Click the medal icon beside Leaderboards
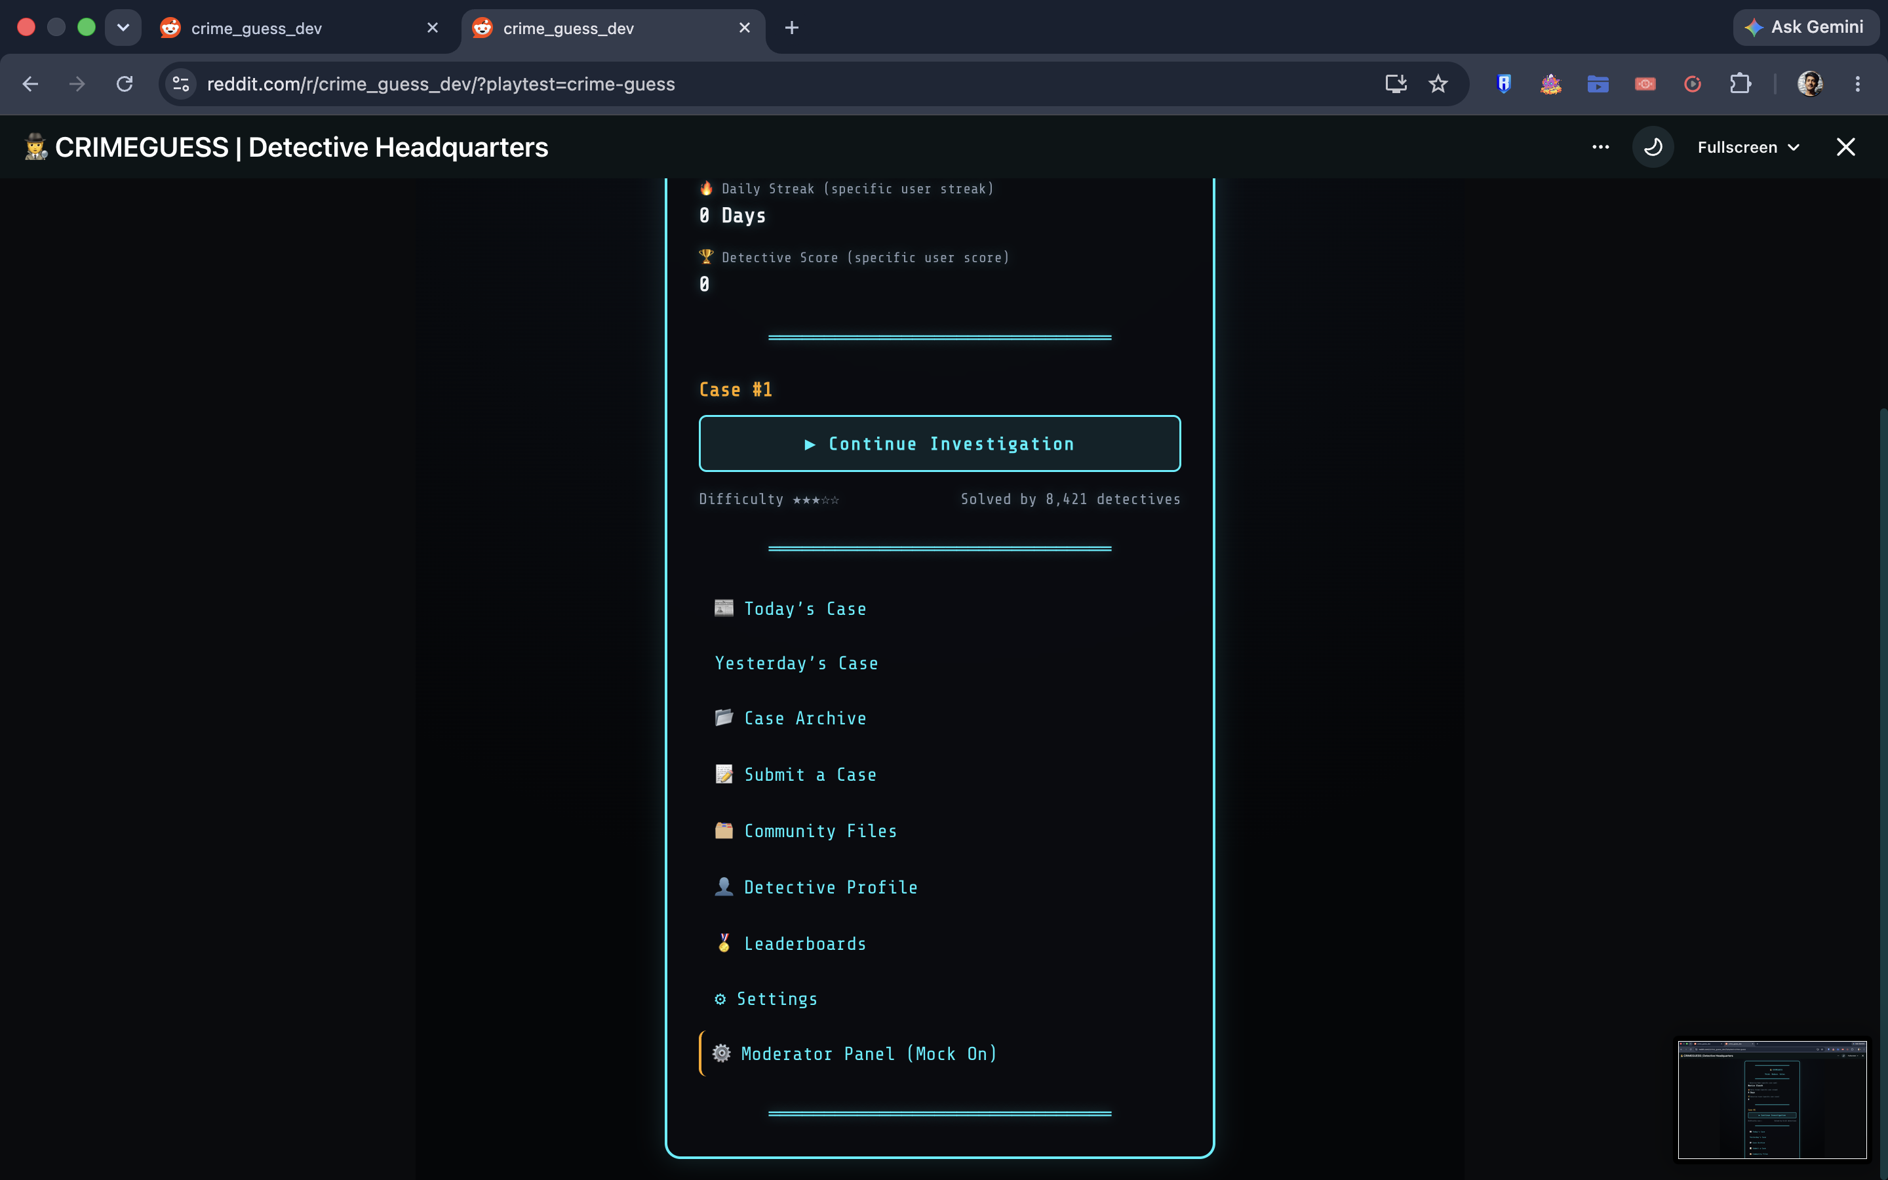Screen dimensions: 1888x1180 tap(724, 943)
